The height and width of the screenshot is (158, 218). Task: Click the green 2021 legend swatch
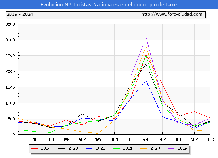pos(117,149)
